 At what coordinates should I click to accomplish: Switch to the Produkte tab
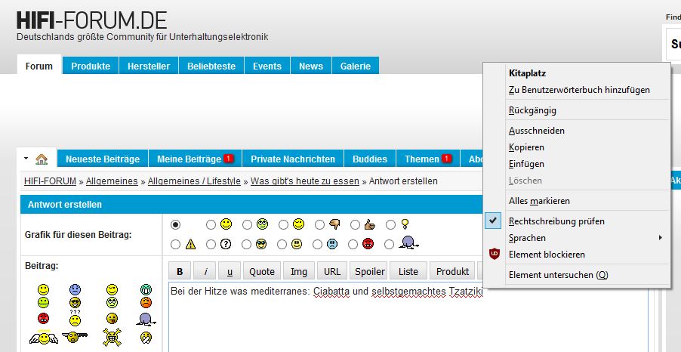pos(91,66)
